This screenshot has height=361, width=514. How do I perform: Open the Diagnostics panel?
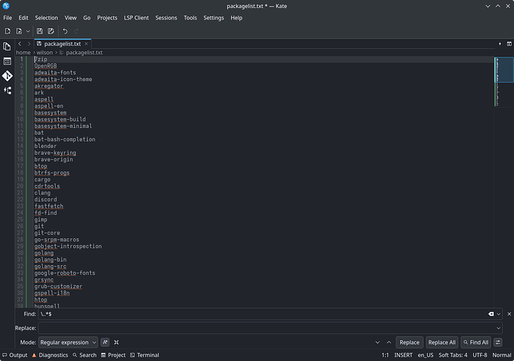tap(50, 355)
